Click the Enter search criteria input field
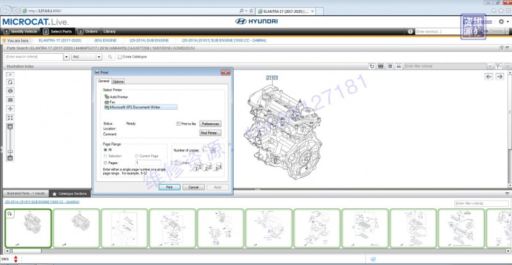The image size is (512, 265). pyautogui.click(x=34, y=57)
